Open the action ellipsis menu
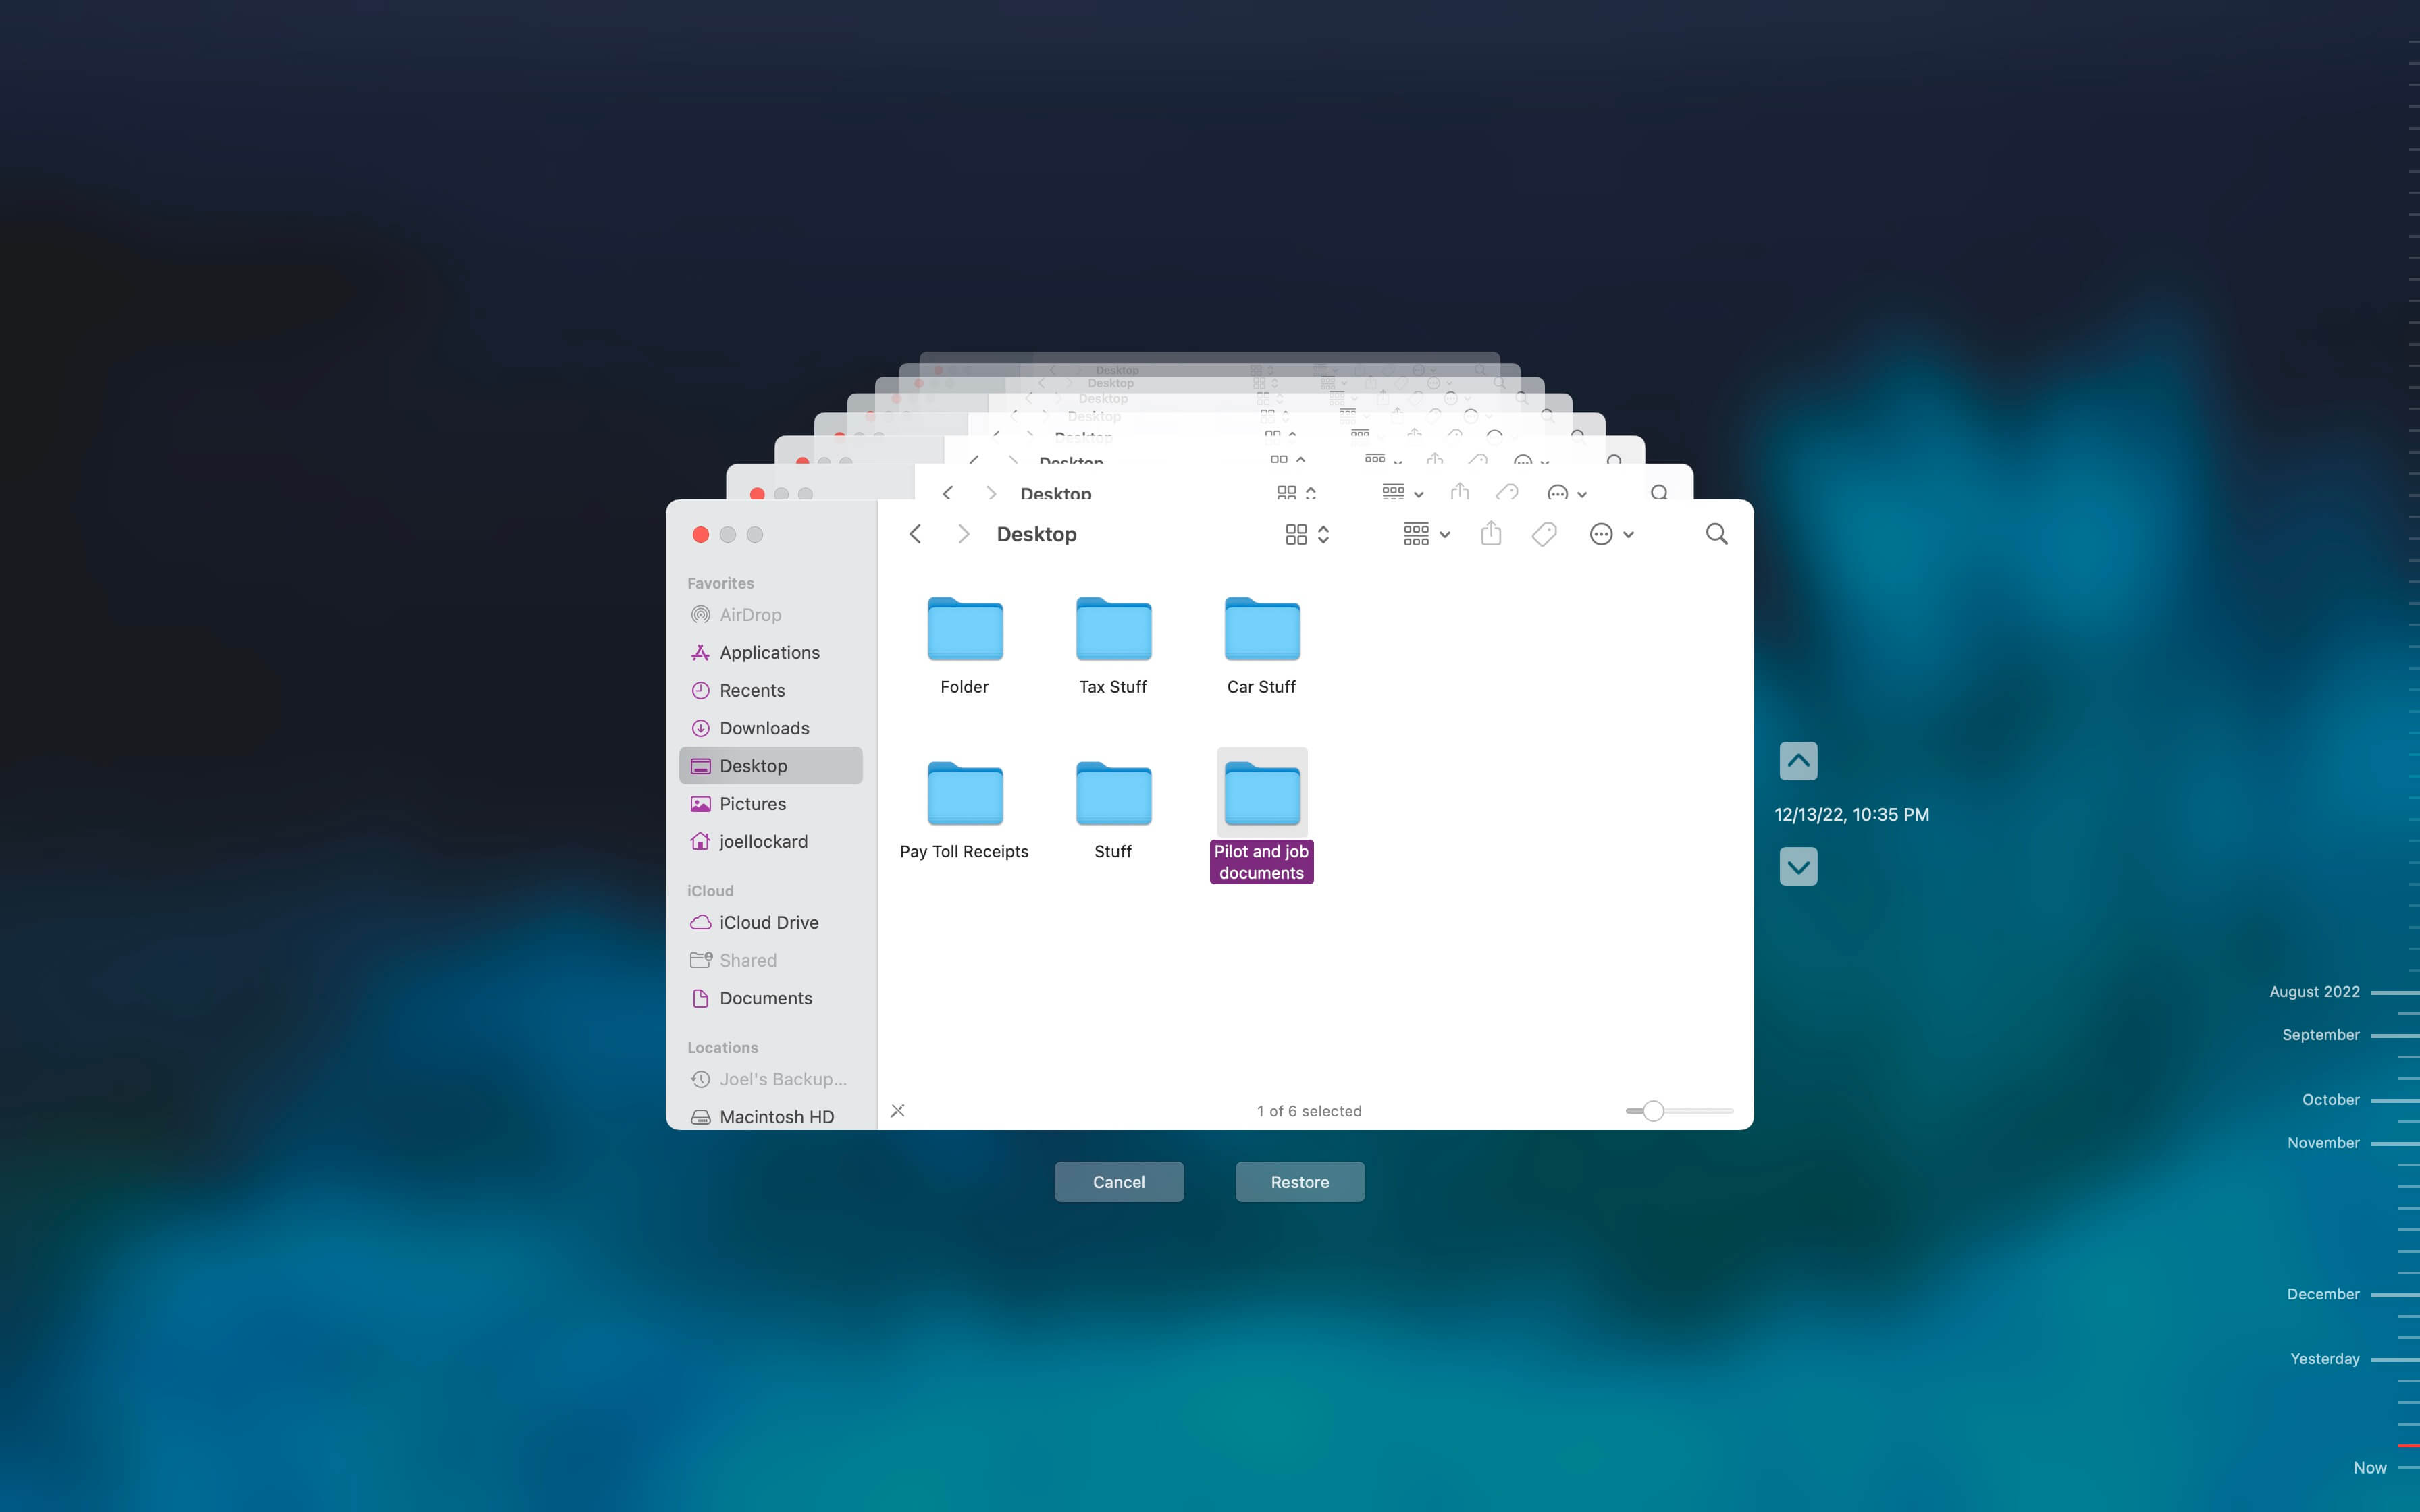 click(1610, 534)
